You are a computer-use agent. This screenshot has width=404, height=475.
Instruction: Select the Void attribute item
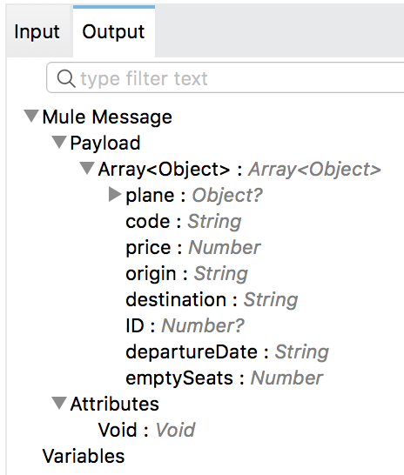[x=146, y=430]
